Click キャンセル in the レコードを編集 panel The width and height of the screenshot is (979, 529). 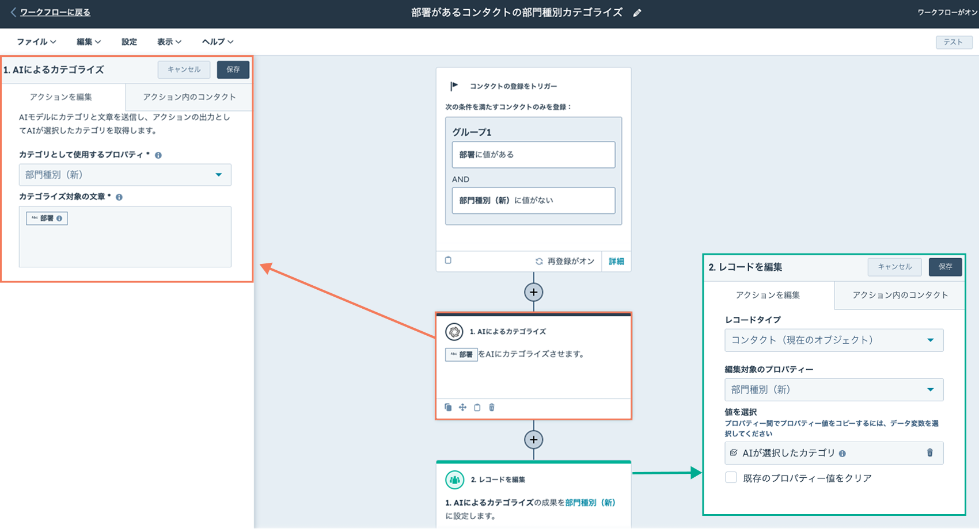894,267
